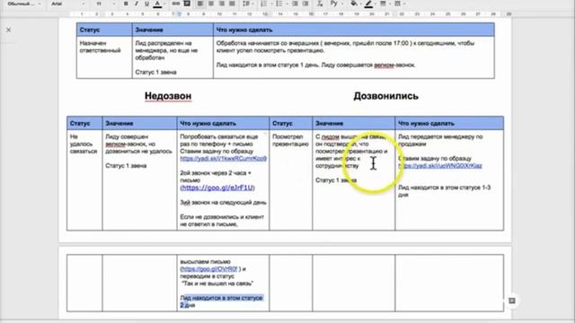Click '3ий звонок на следующий день' text
The width and height of the screenshot is (575, 323).
(x=223, y=202)
